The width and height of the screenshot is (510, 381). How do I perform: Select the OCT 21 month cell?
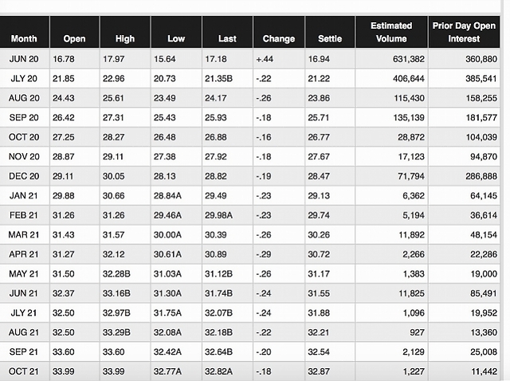23,371
